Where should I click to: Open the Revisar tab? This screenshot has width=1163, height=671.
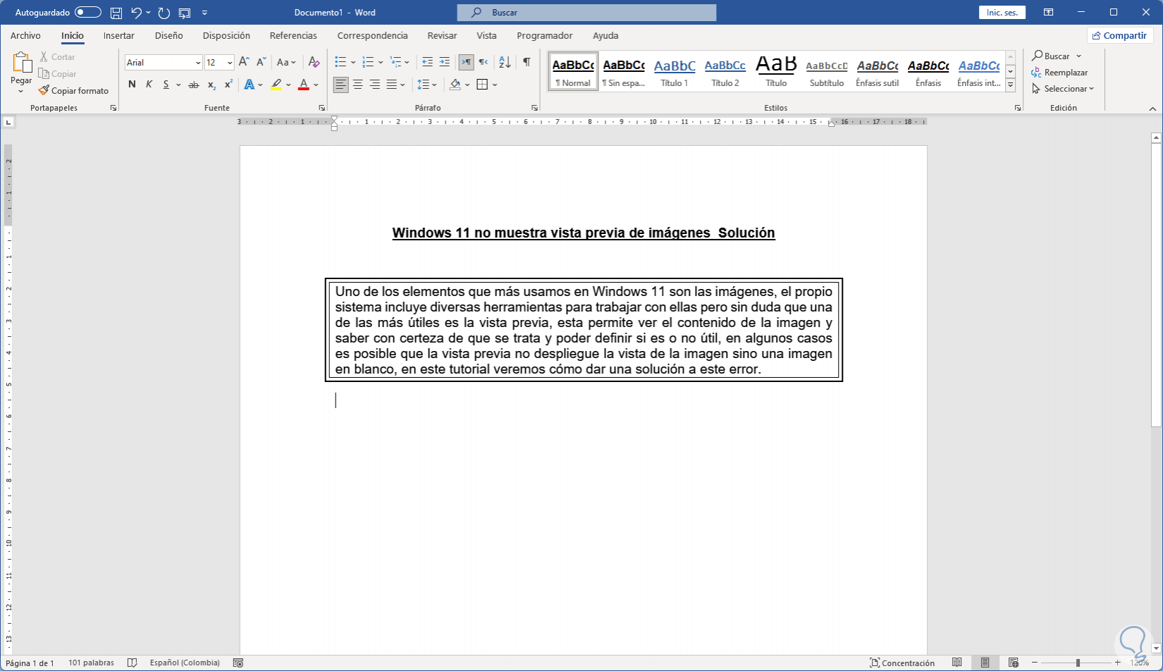(442, 35)
